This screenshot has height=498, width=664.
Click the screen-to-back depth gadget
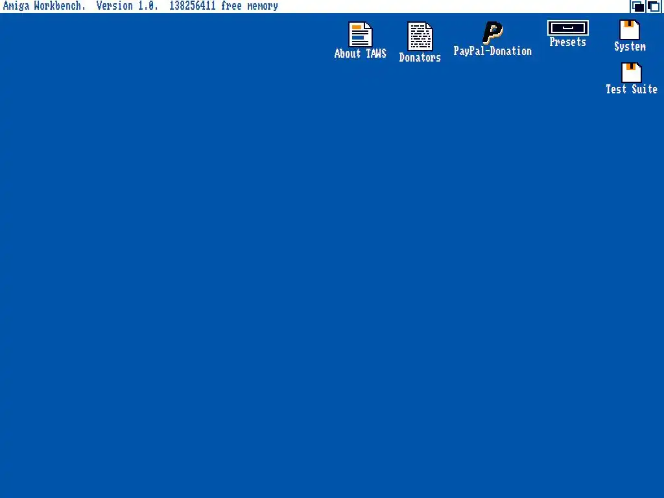[638, 6]
